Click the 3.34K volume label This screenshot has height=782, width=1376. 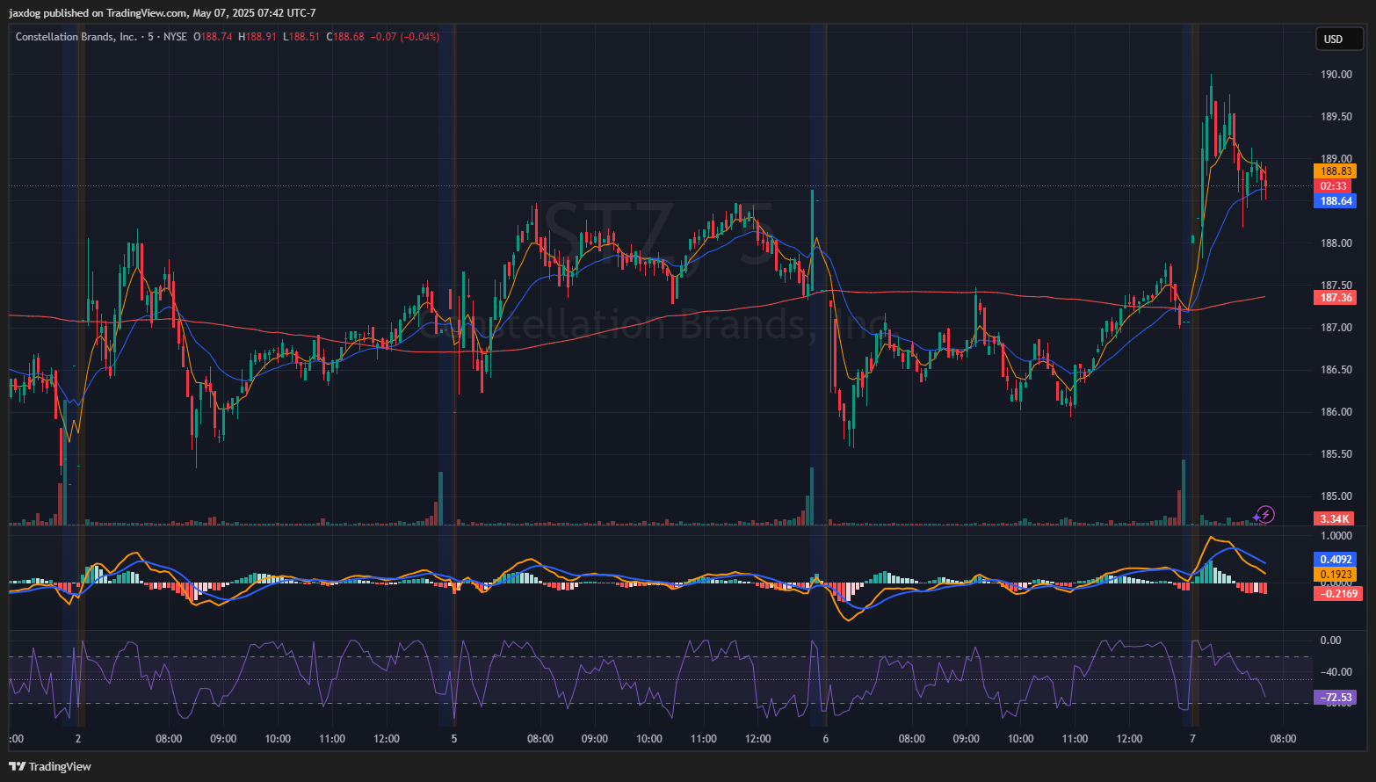1336,519
